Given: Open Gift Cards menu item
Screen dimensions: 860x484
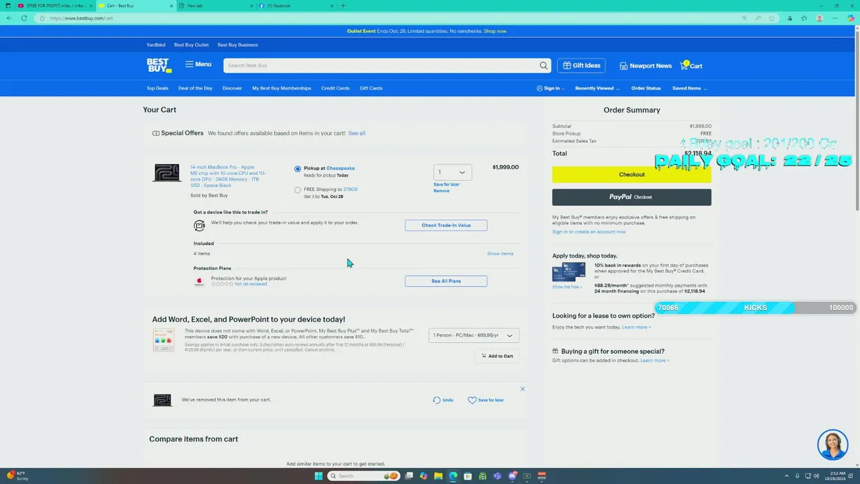Looking at the screenshot, I should click(x=371, y=88).
